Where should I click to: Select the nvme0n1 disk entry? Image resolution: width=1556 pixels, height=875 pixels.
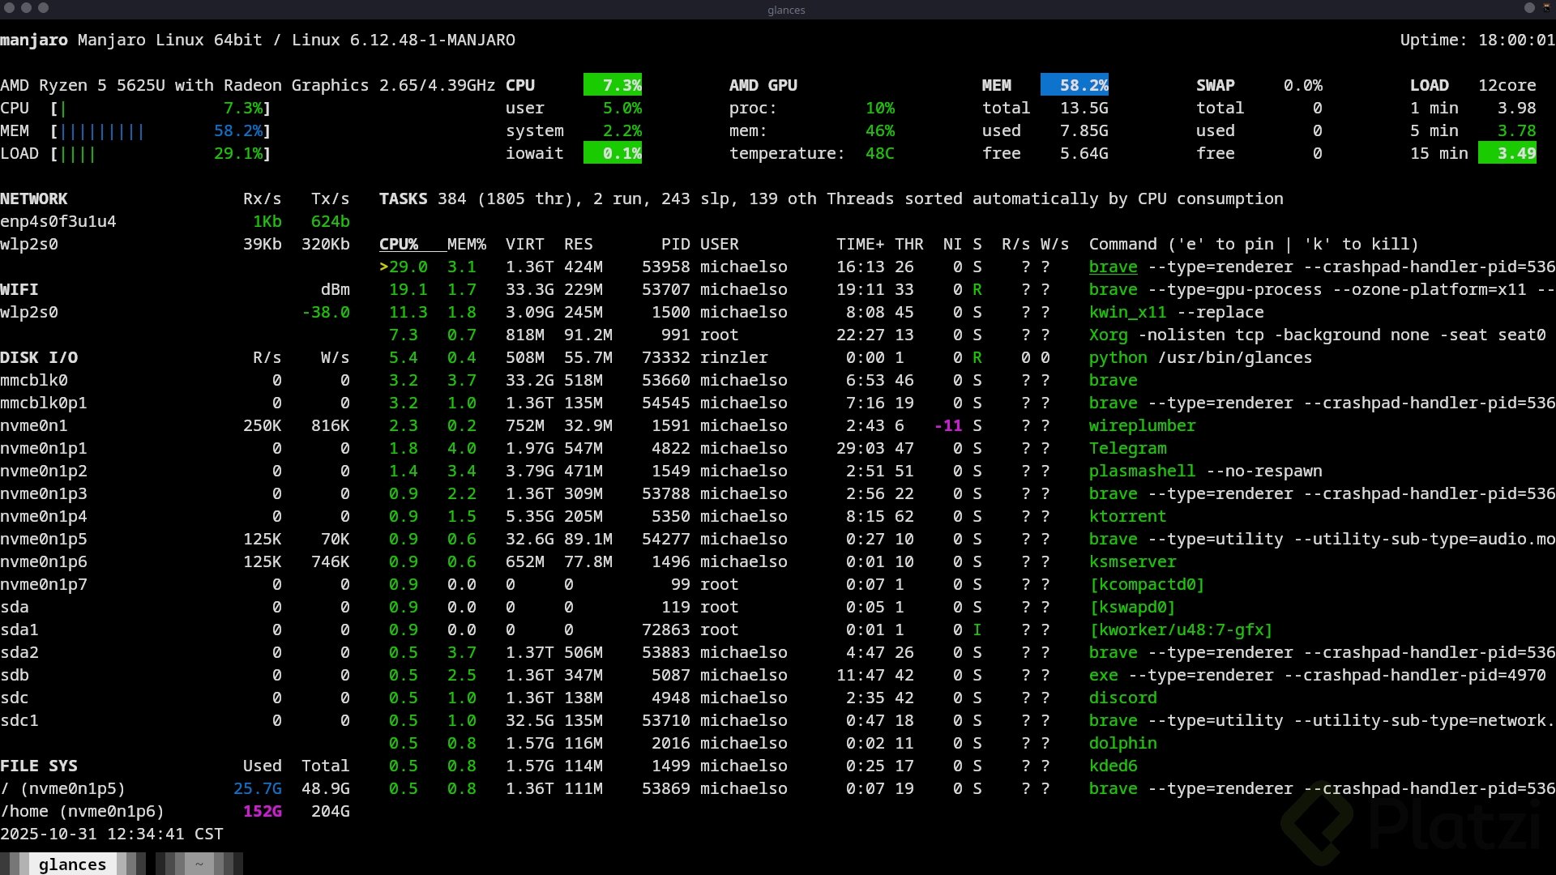34,425
